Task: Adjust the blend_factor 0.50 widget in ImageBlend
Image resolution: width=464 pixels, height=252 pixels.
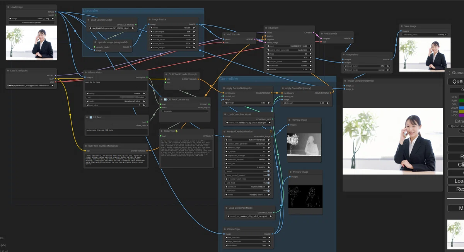Action: (367, 66)
